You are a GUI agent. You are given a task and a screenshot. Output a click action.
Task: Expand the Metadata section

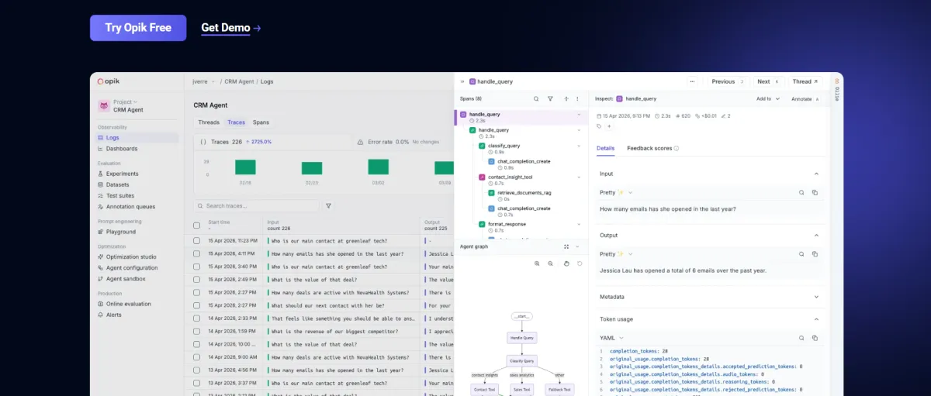pyautogui.click(x=816, y=297)
